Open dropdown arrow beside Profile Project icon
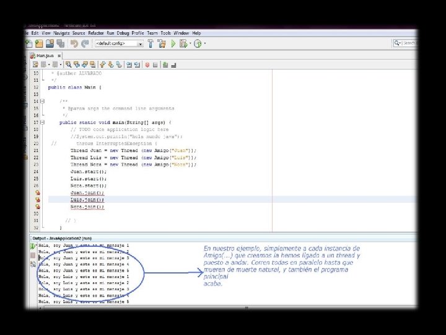 coord(204,43)
